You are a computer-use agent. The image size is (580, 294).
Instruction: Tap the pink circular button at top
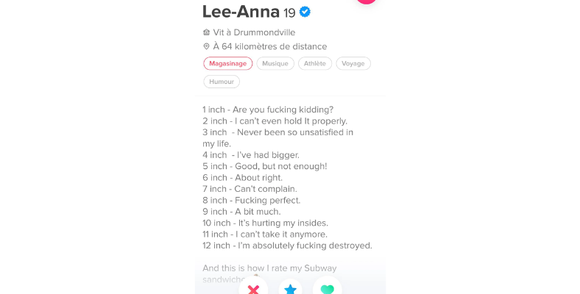366,1
